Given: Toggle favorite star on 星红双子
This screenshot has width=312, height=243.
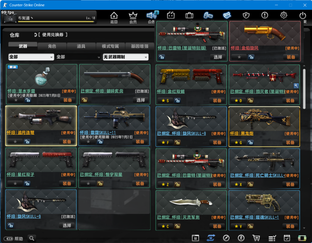Looking at the screenshot, I should [15, 184].
